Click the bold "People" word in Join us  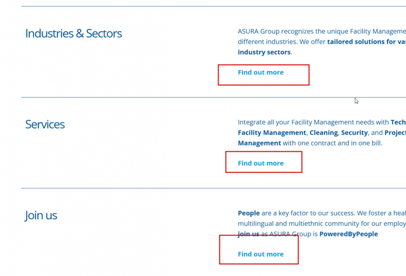[x=249, y=213]
